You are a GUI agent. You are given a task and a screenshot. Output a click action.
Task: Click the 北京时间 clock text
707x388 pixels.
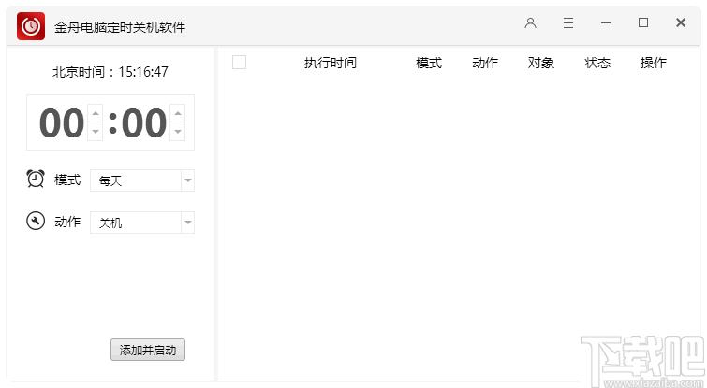coord(110,72)
